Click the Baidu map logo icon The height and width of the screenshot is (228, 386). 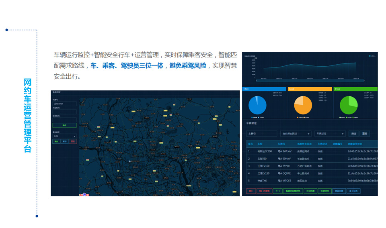pos(84,194)
